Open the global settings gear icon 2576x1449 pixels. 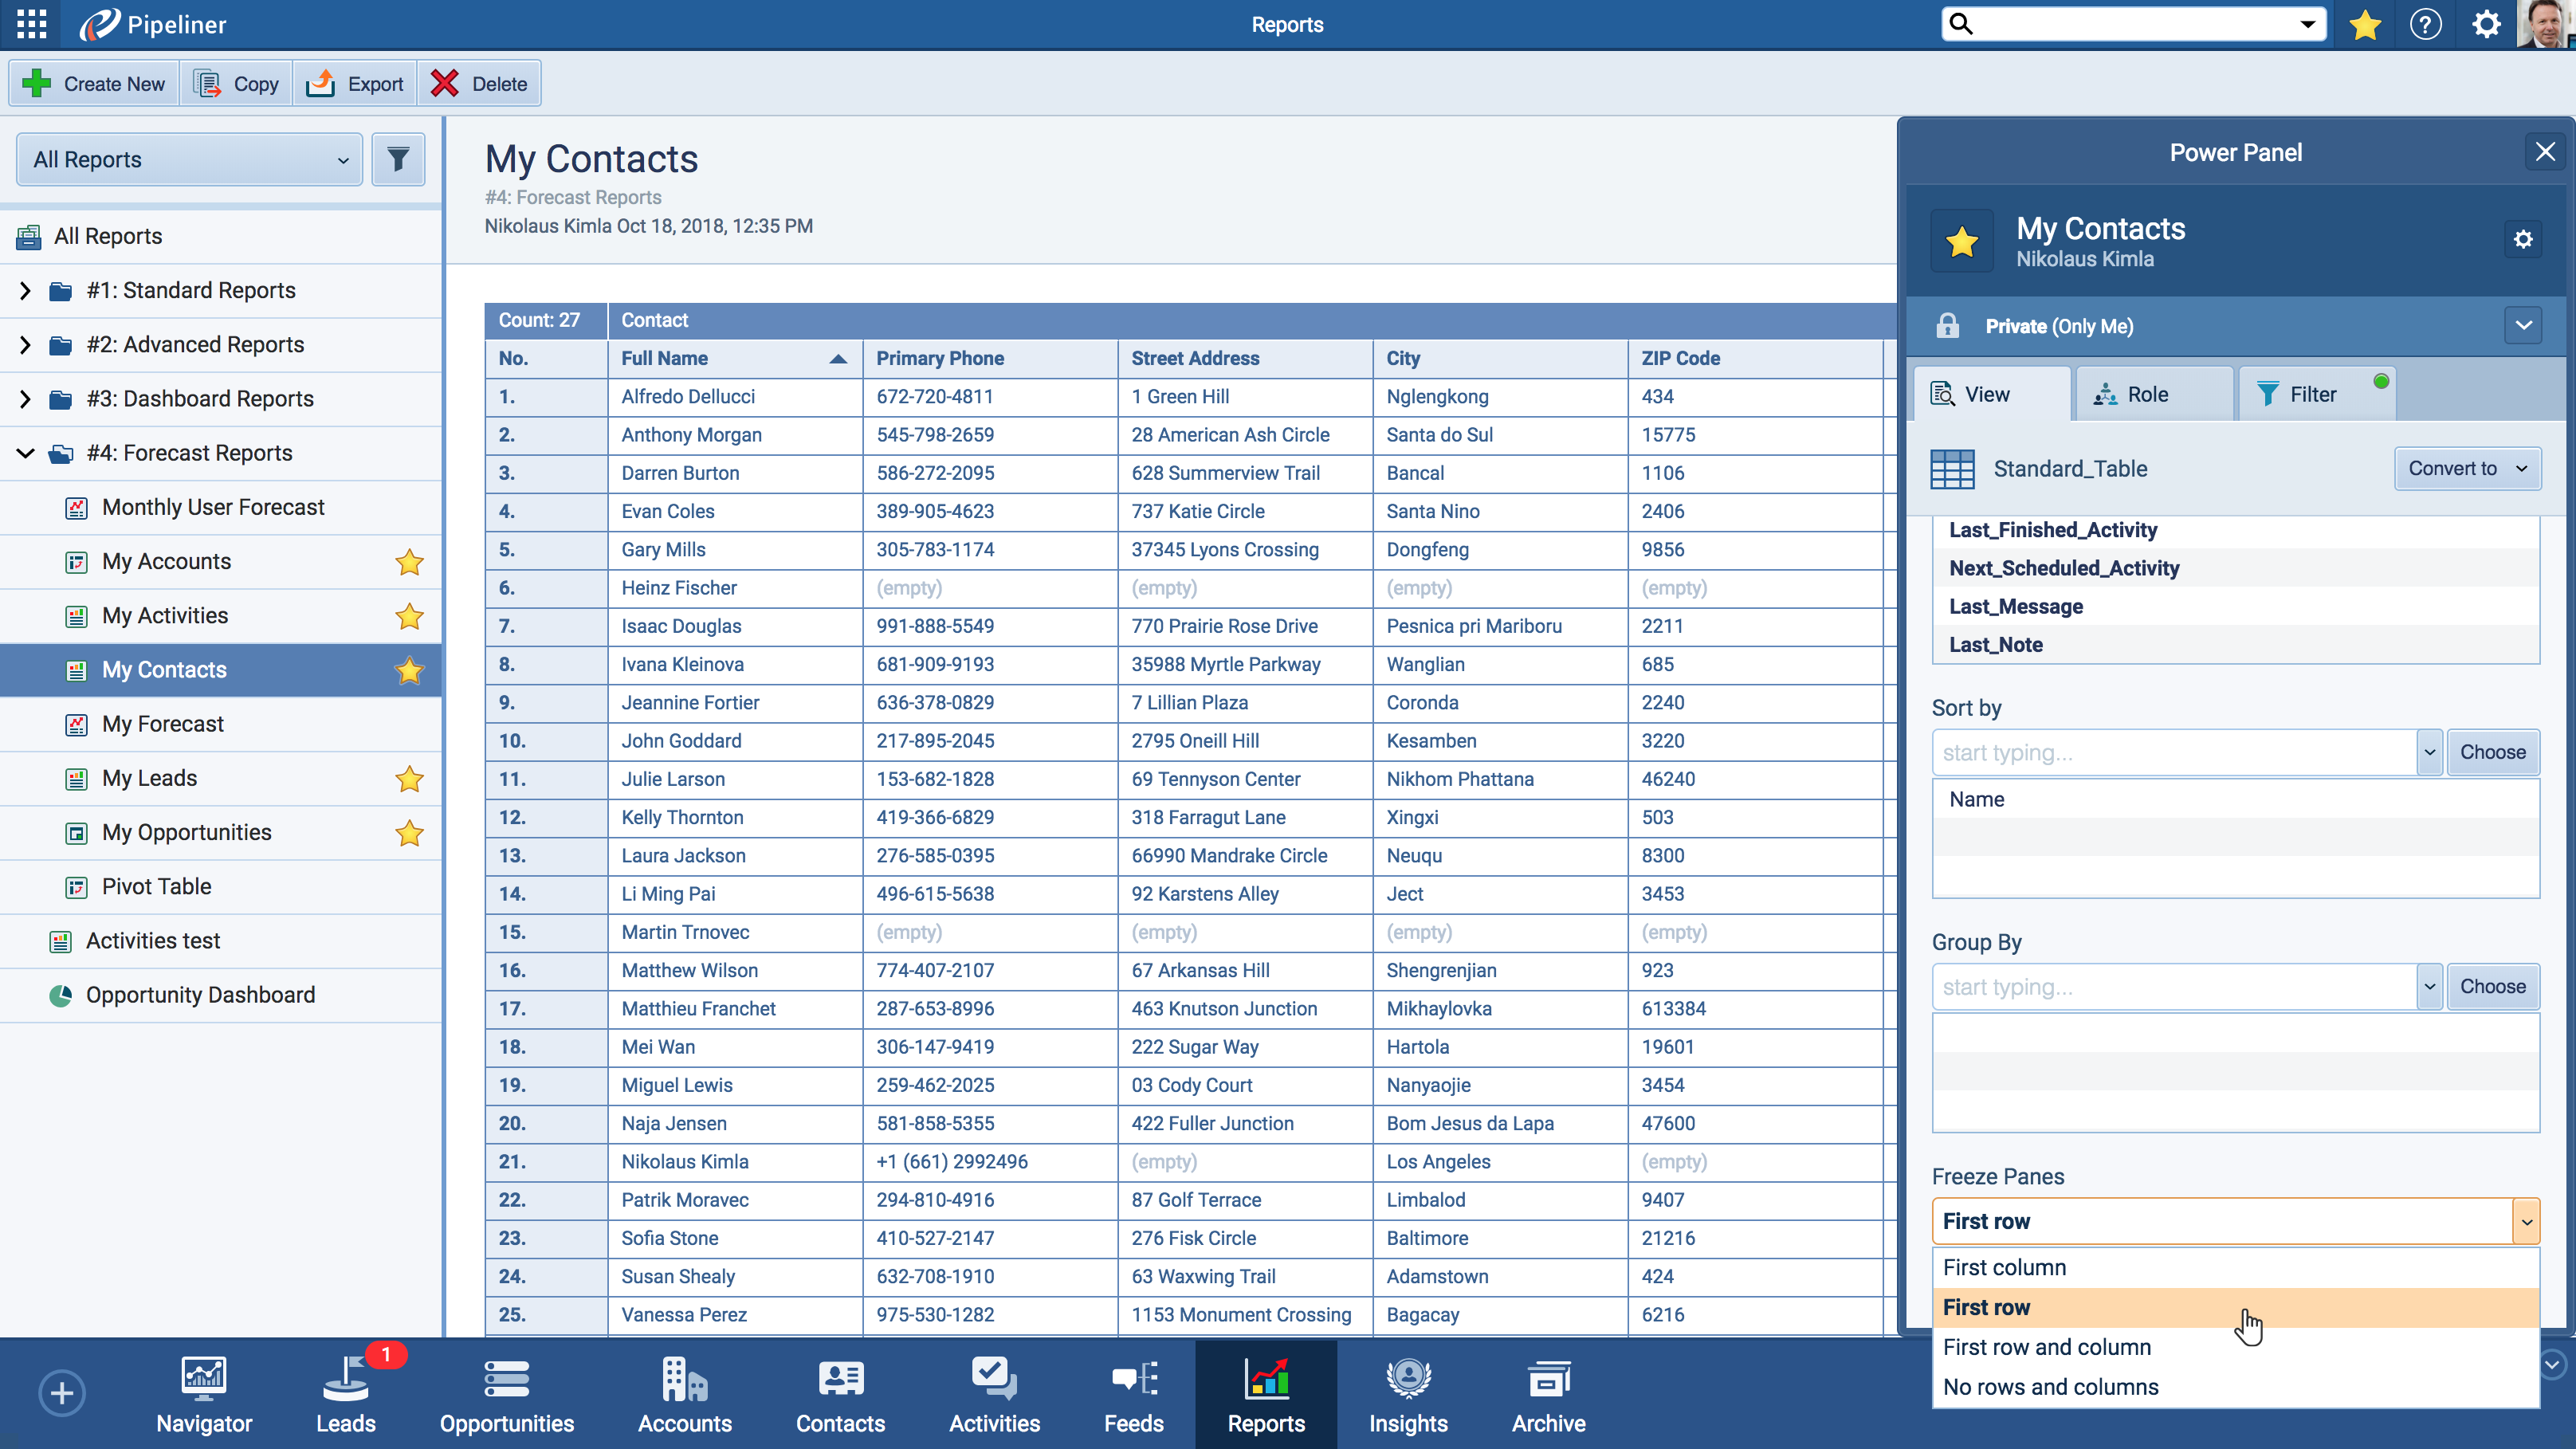2486,24
